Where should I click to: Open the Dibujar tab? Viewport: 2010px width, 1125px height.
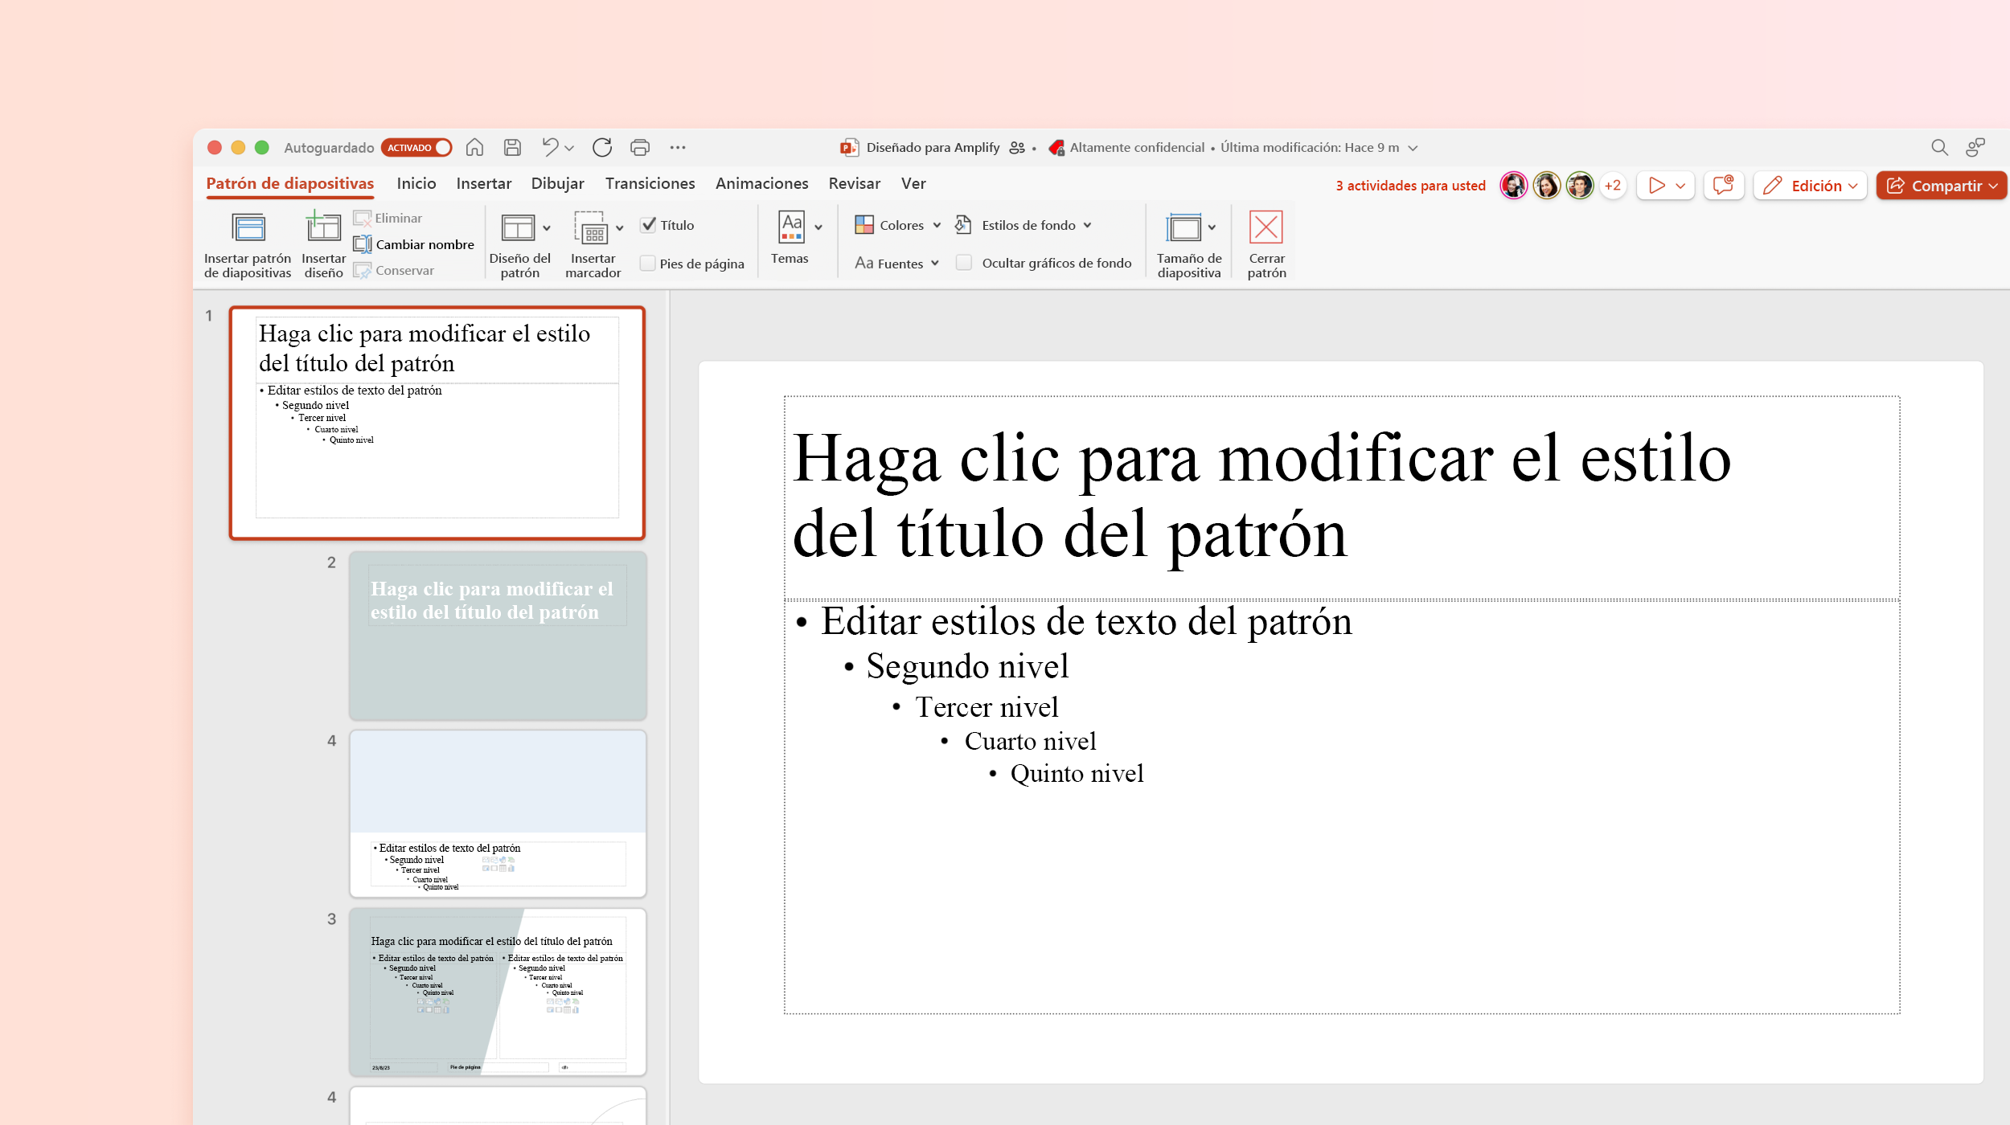[557, 183]
